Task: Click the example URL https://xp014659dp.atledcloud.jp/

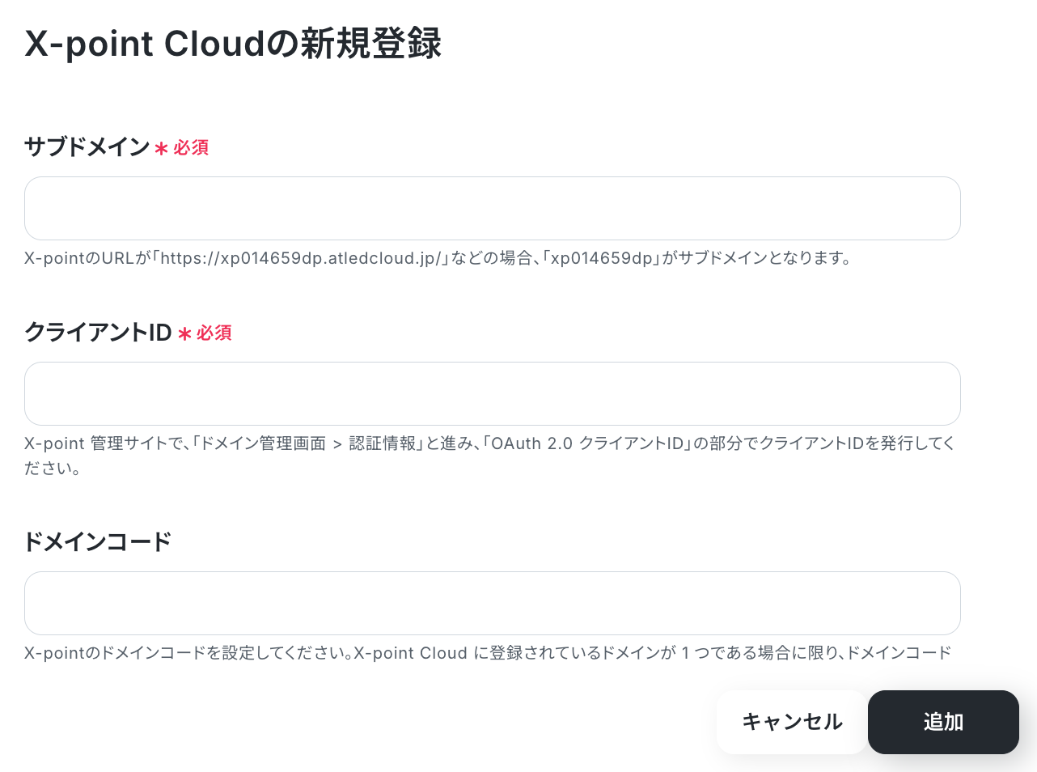Action: [x=300, y=258]
